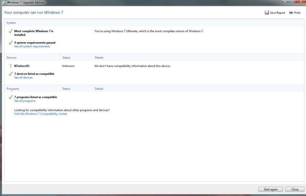Click 'Looking for compatibility information' text
This screenshot has height=196, width=306.
(62, 110)
